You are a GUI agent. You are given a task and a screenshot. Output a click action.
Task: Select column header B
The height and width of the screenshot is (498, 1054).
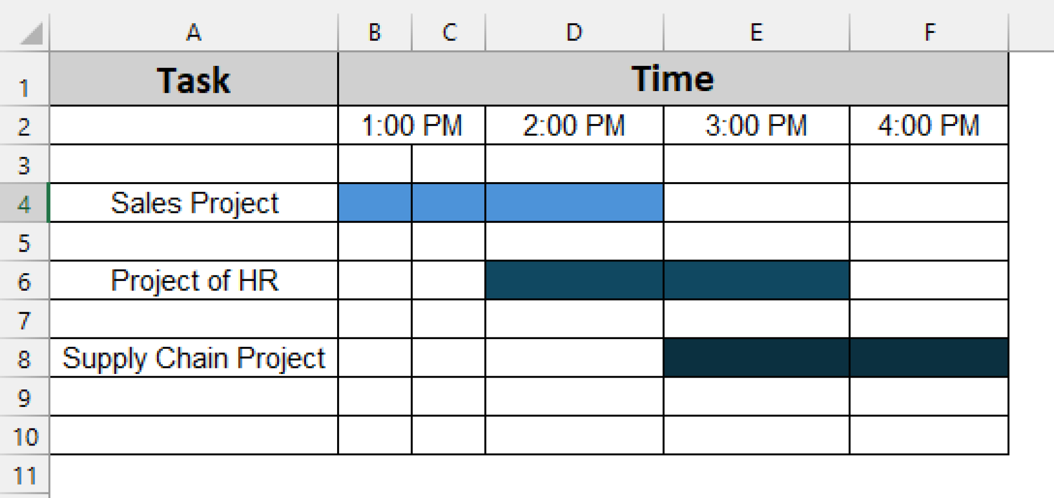[374, 32]
